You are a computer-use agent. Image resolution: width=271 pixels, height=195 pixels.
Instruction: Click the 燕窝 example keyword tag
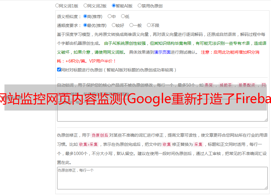(209, 85)
